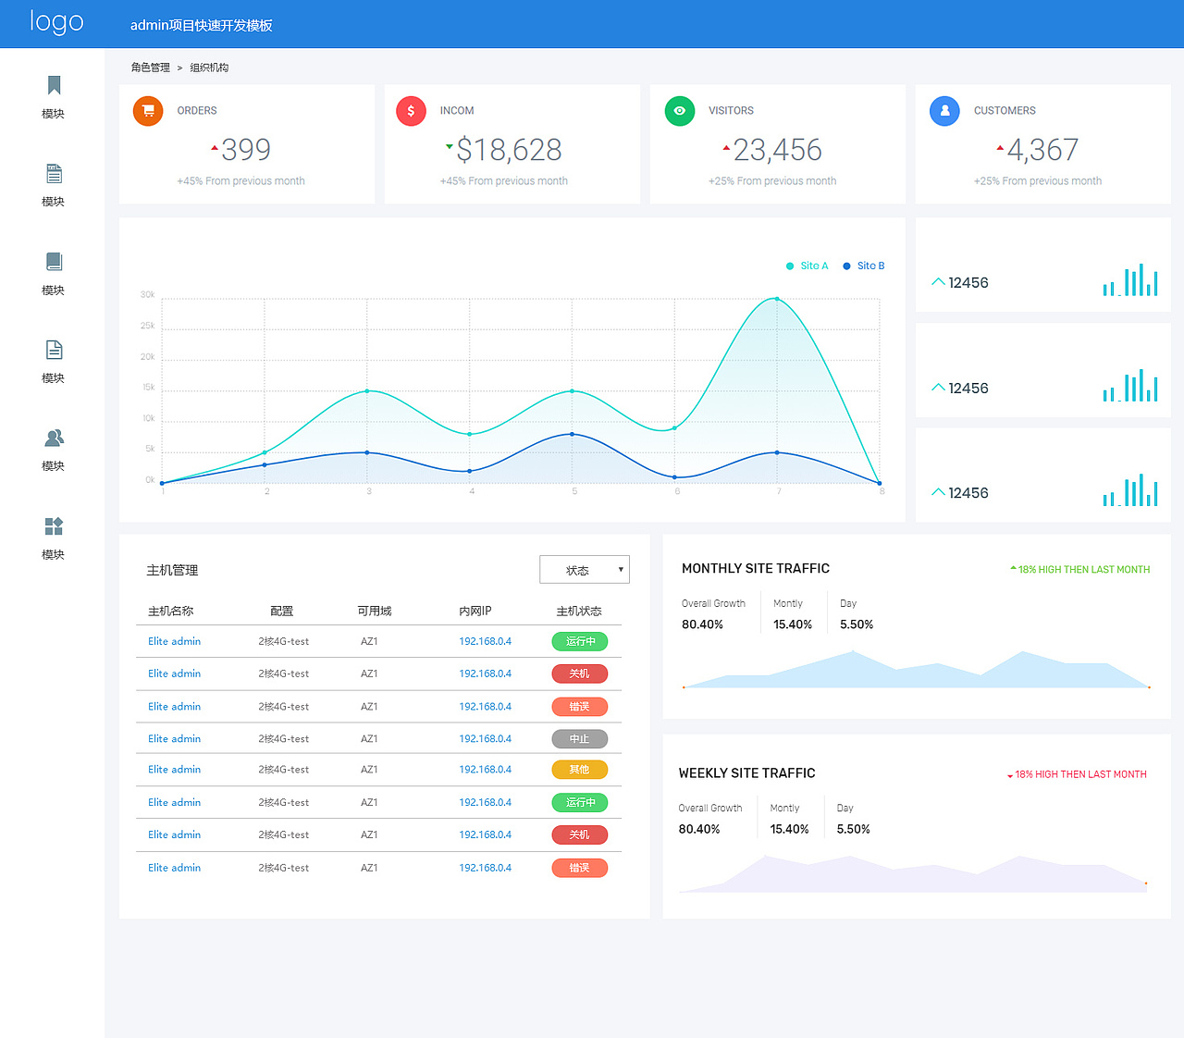Click the 399 orders value
The image size is (1184, 1038).
click(x=246, y=150)
